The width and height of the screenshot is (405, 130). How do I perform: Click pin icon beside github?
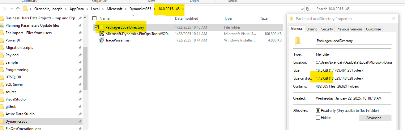(x=80, y=107)
